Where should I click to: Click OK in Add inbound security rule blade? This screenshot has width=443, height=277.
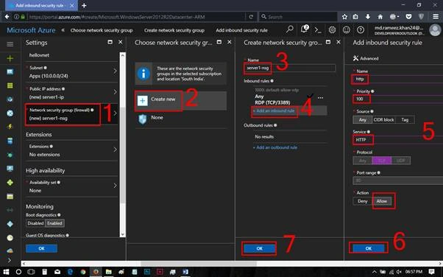[369, 248]
